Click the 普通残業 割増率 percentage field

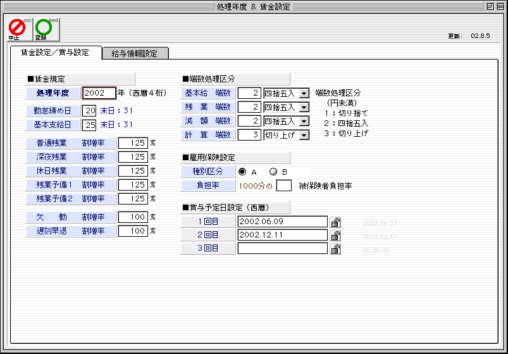(x=133, y=143)
